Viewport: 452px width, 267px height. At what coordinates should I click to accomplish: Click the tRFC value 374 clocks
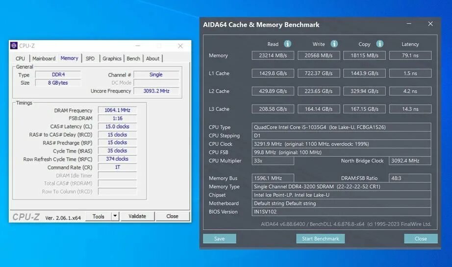point(117,159)
